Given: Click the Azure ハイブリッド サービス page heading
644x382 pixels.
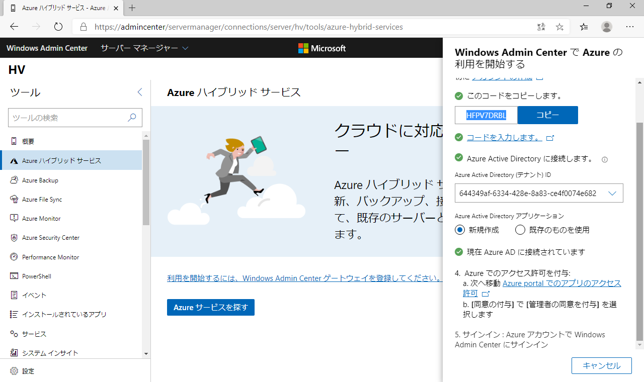Looking at the screenshot, I should point(233,92).
